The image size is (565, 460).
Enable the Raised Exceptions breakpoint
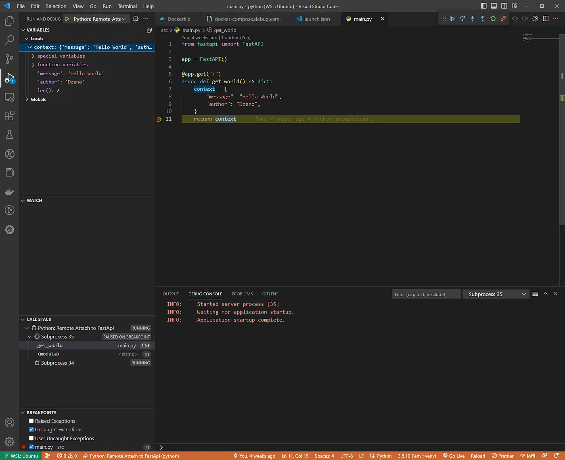coord(31,421)
